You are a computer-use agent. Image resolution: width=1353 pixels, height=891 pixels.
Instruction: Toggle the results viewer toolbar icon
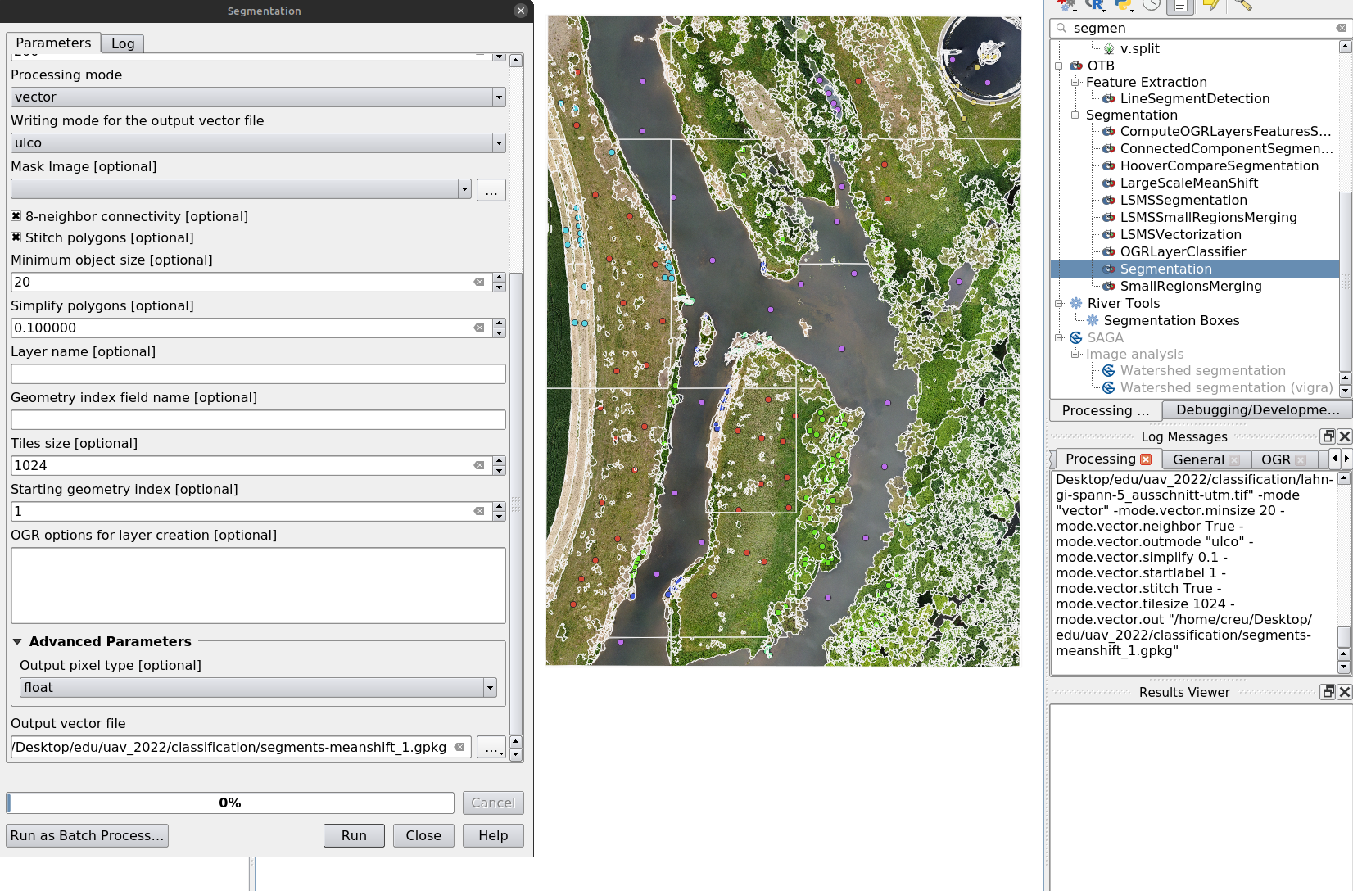click(x=1180, y=6)
